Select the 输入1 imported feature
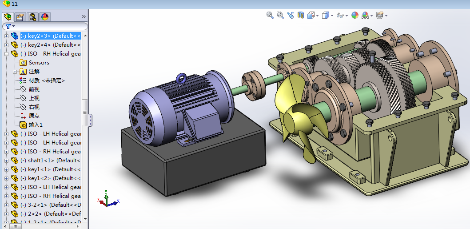Viewport: 470px width, 229px height. tap(36, 125)
